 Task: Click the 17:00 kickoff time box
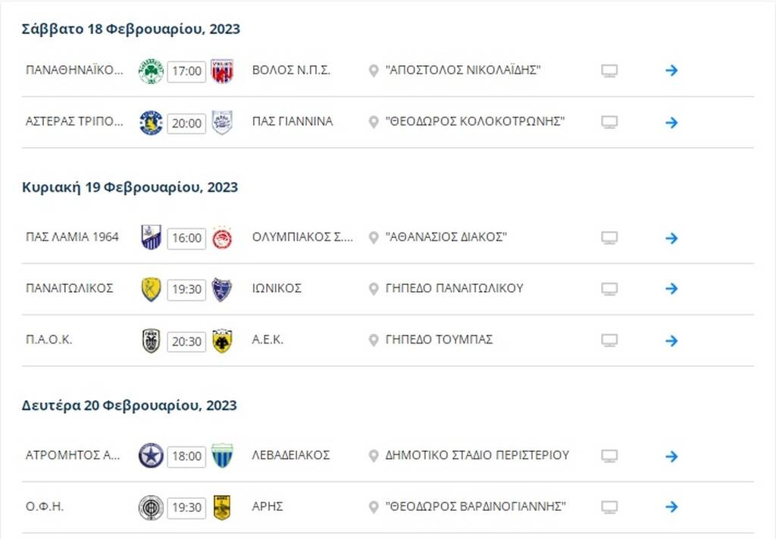tap(186, 71)
